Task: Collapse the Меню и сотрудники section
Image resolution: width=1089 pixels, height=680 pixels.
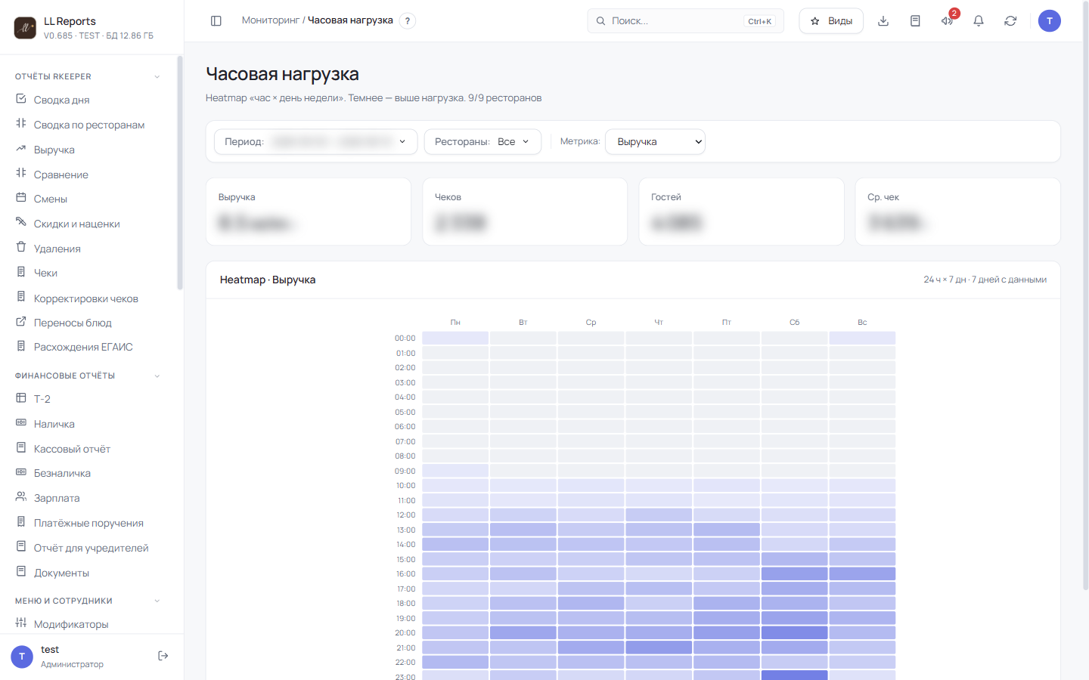Action: coord(157,601)
